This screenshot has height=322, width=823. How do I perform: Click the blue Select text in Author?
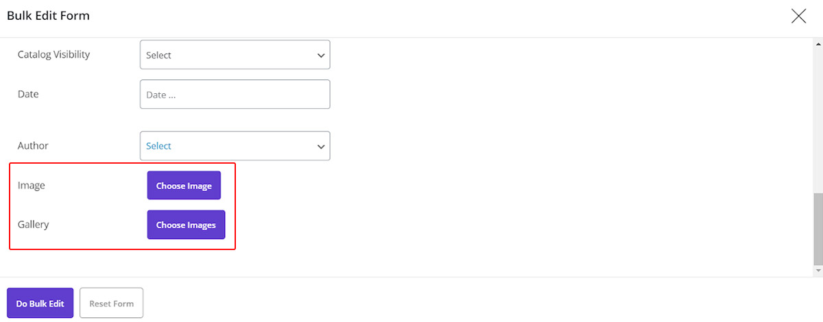(158, 146)
